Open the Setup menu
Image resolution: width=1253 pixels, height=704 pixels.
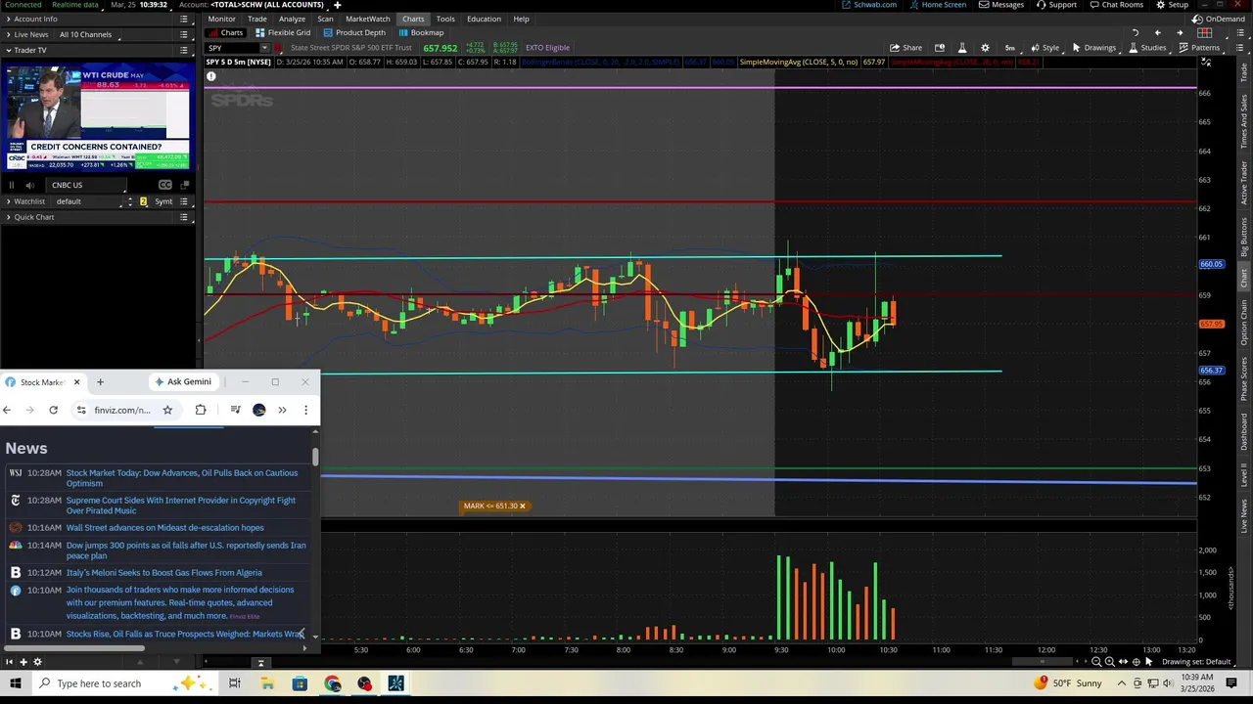tap(1173, 5)
